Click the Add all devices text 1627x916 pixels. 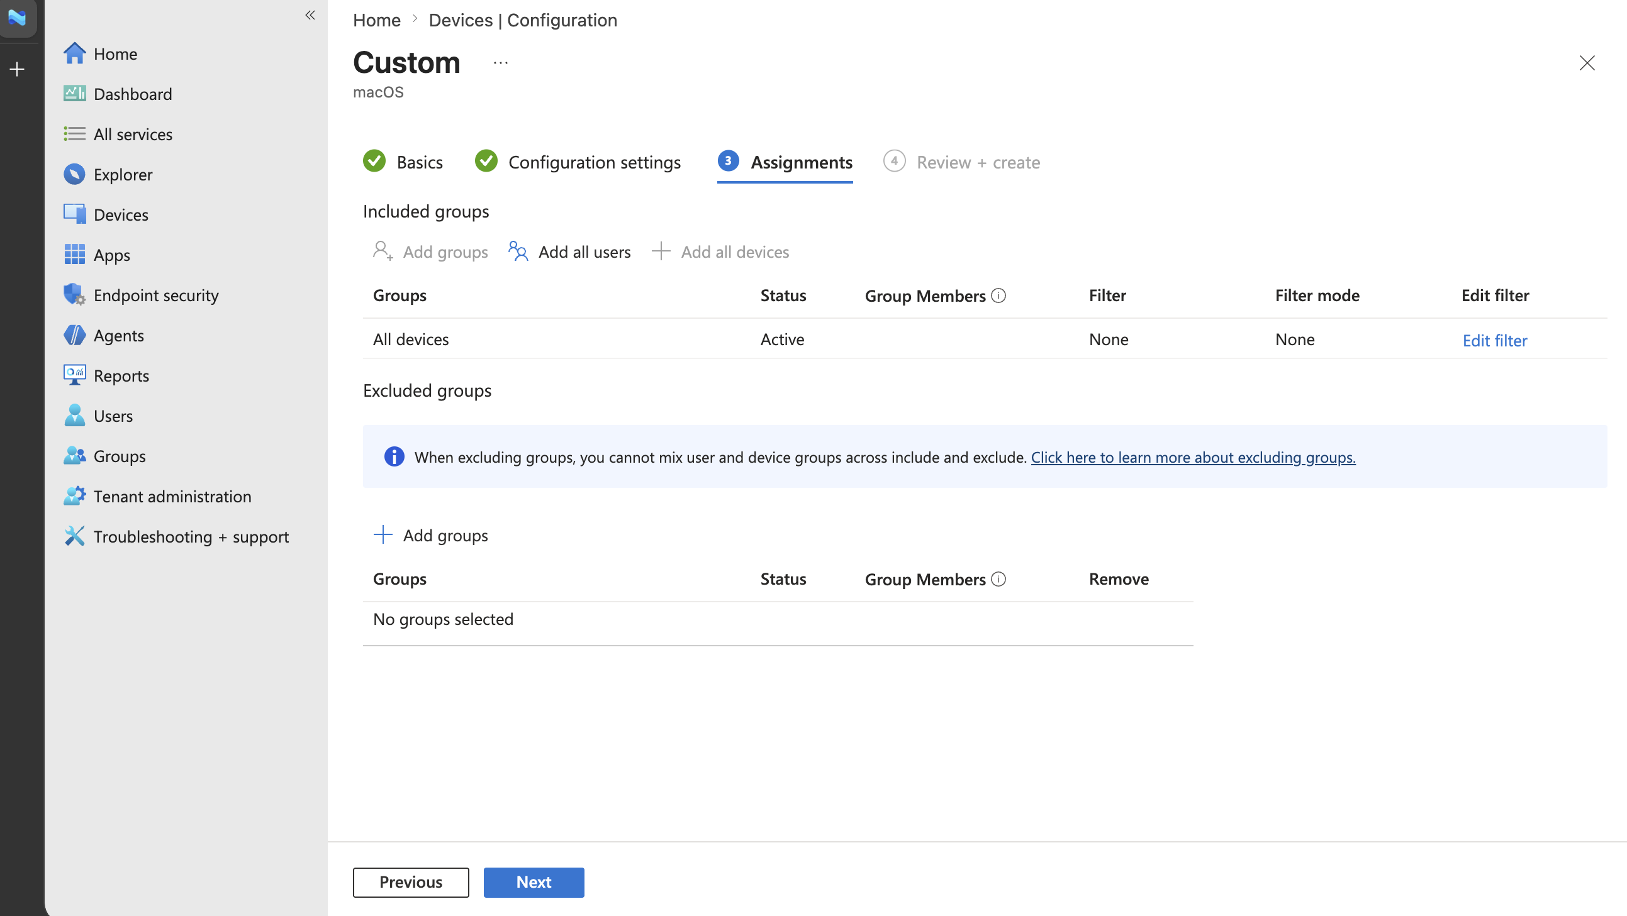(735, 251)
